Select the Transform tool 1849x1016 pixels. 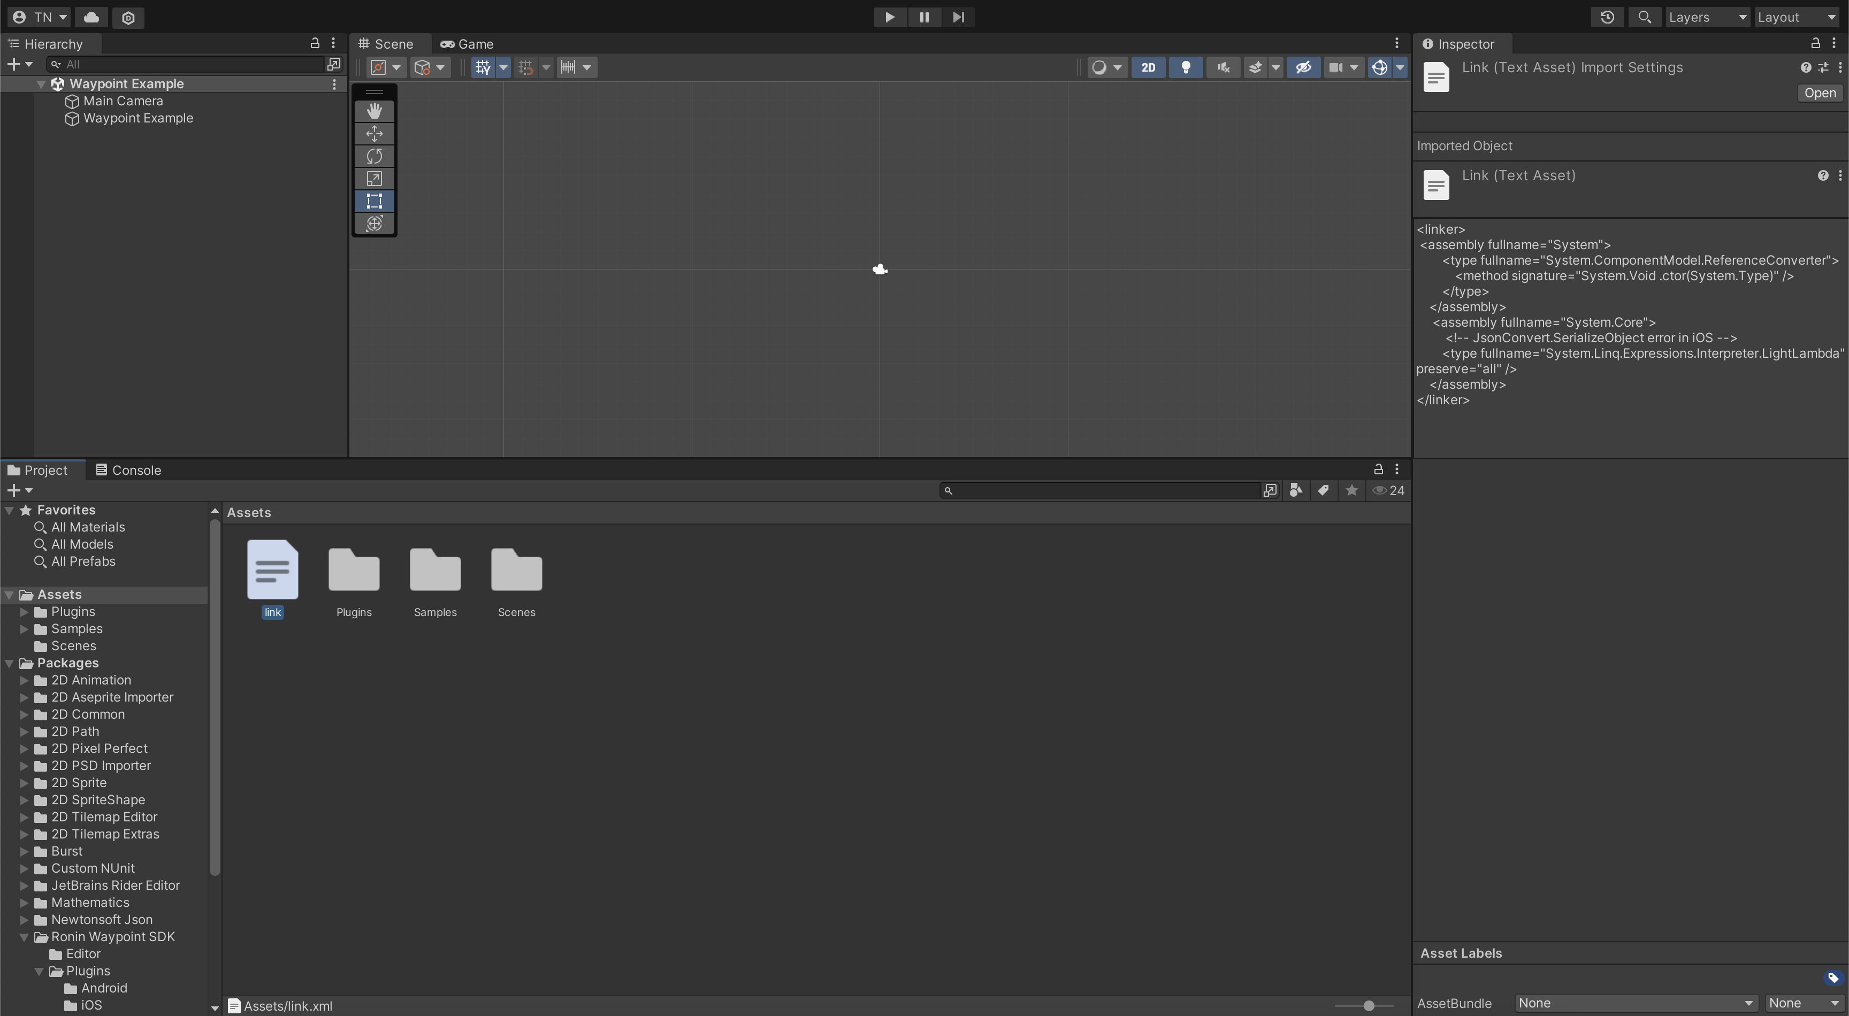click(x=374, y=223)
